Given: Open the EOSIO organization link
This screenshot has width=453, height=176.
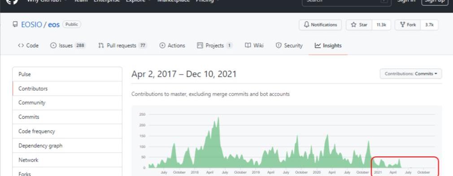Looking at the screenshot, I should (x=31, y=25).
